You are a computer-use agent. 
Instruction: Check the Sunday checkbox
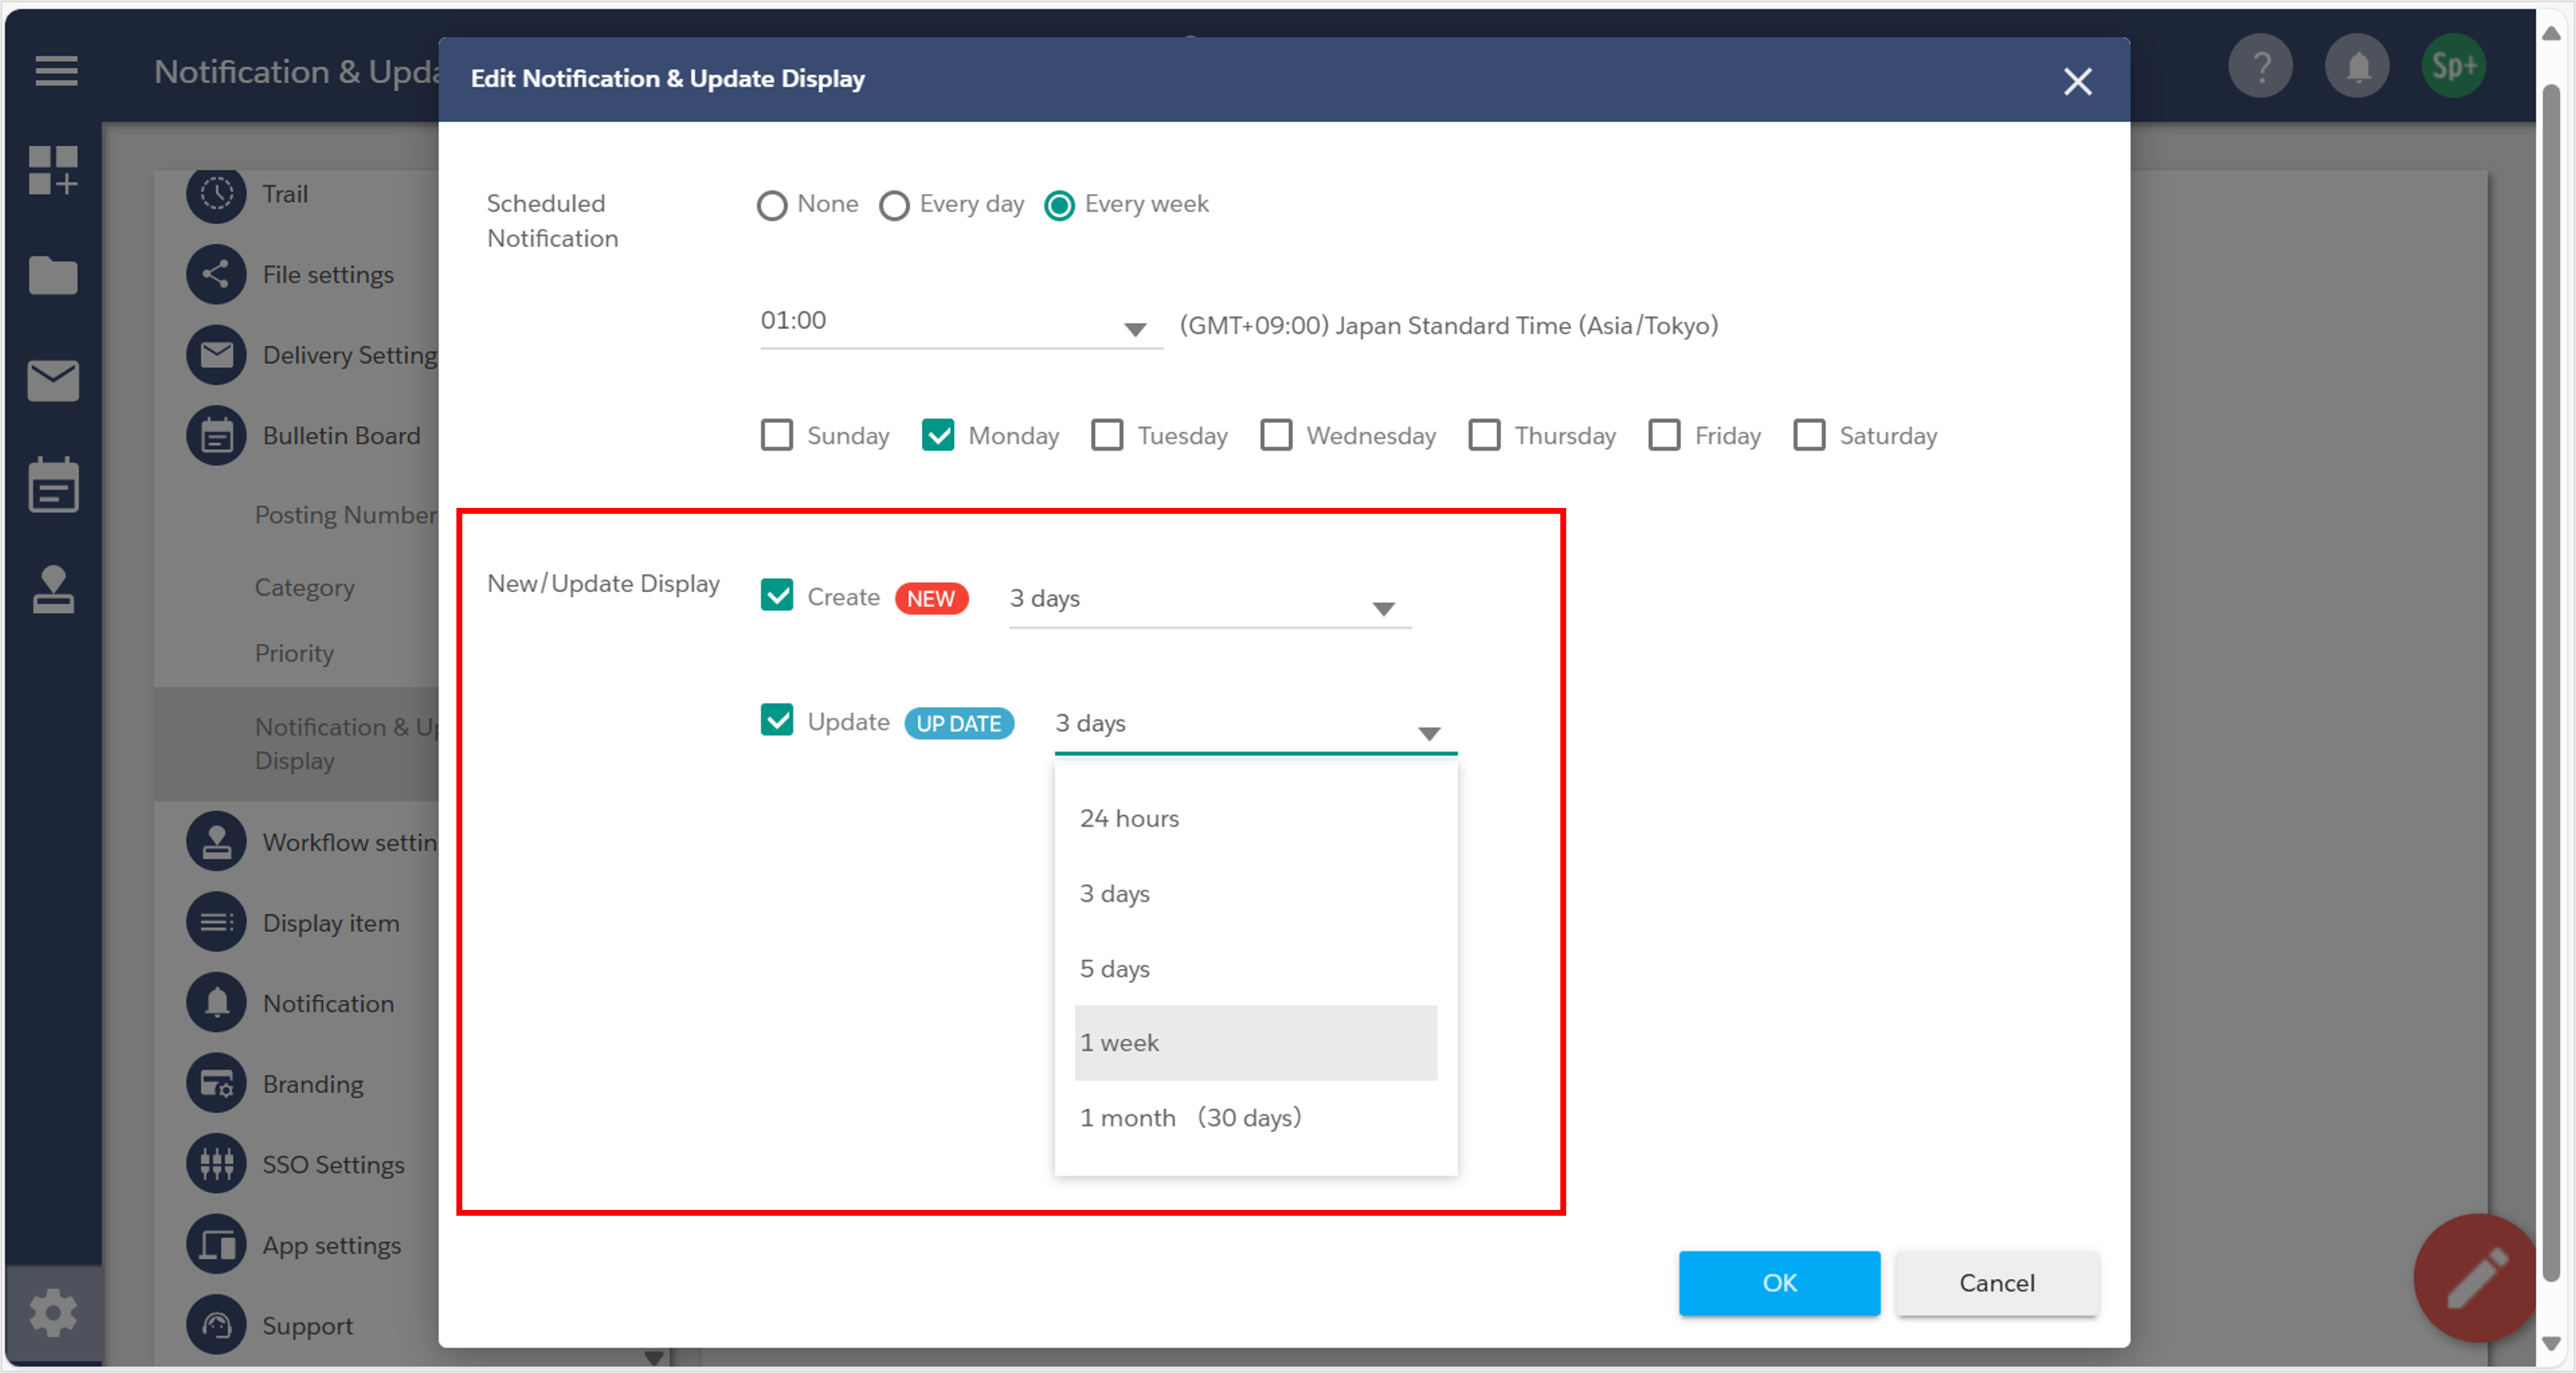777,436
